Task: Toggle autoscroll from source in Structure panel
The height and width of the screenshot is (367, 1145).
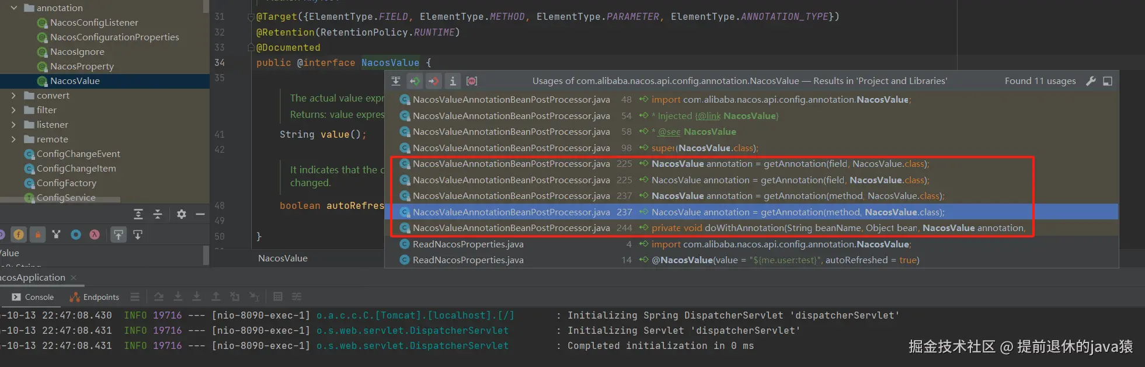Action: 138,235
